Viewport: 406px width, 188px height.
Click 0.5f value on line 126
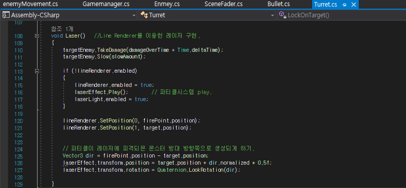coord(263,163)
